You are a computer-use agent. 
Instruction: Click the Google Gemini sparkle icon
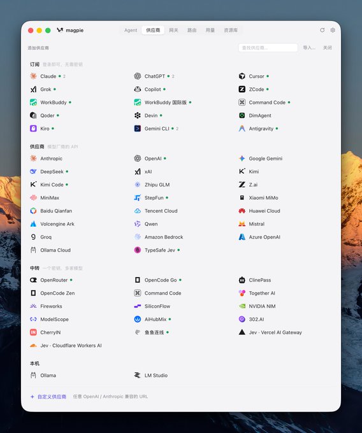tap(242, 158)
